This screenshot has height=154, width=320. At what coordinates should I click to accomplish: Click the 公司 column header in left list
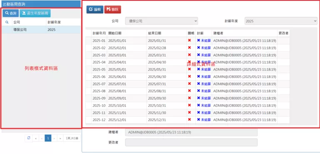(17, 22)
